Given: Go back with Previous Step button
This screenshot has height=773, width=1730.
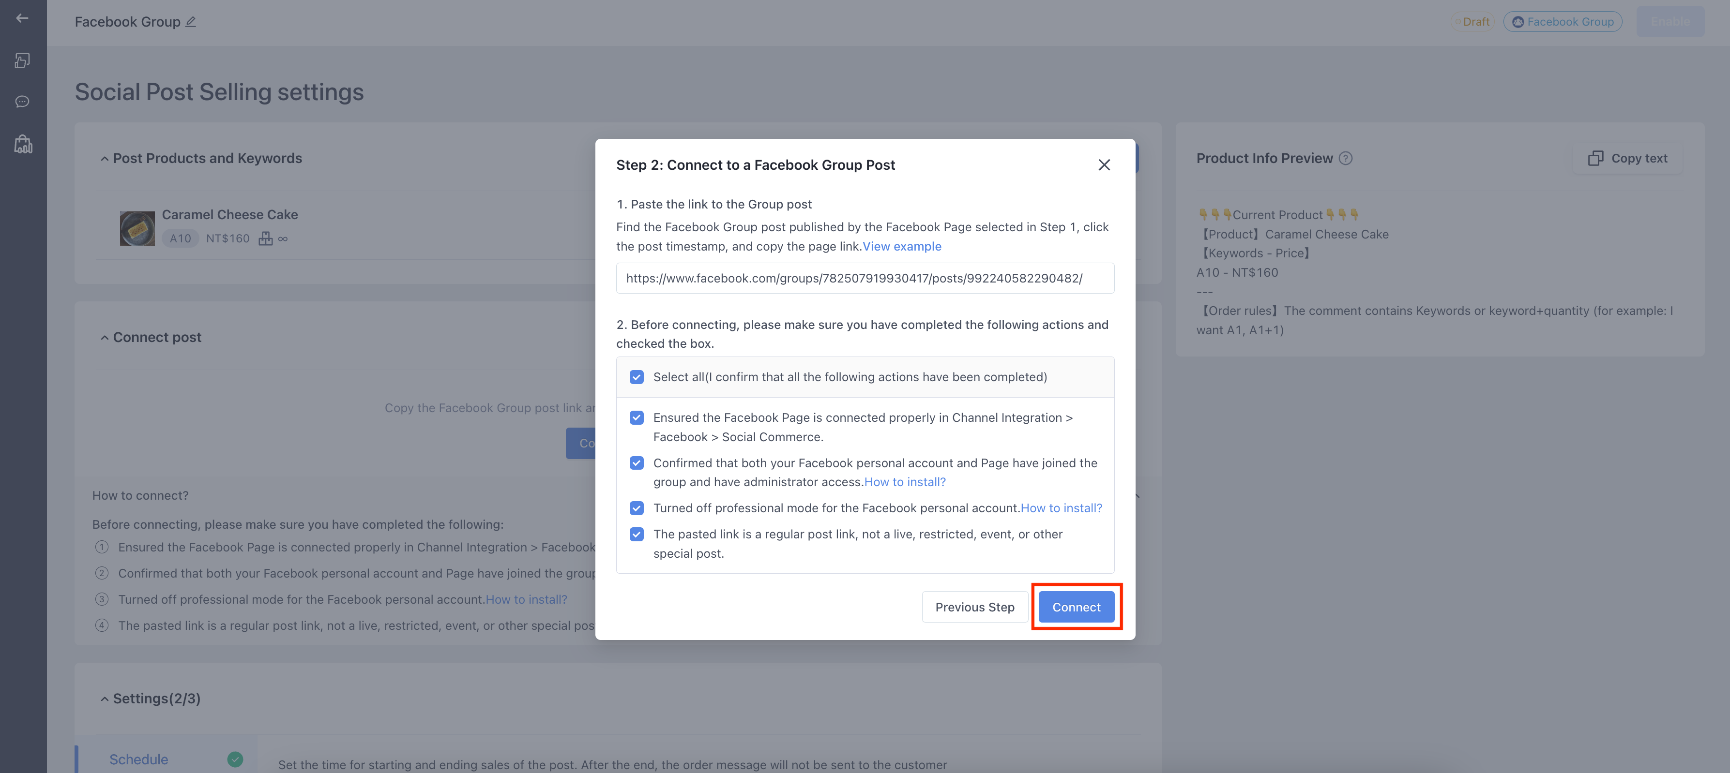Looking at the screenshot, I should click(974, 607).
